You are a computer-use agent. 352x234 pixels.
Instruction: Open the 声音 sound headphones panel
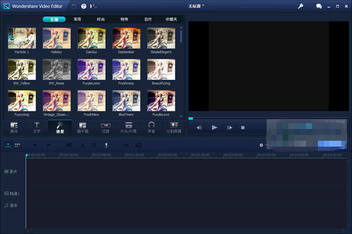coord(151,127)
